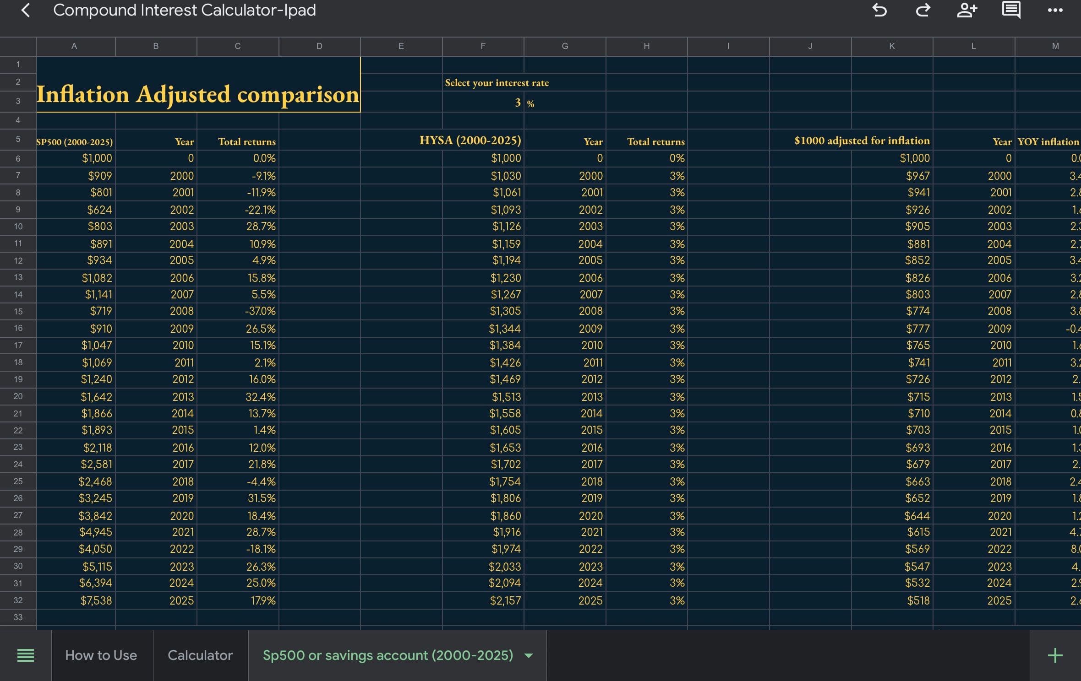Select HYSA value $2,157 cell
Screen dimensions: 1081x681
[483, 600]
